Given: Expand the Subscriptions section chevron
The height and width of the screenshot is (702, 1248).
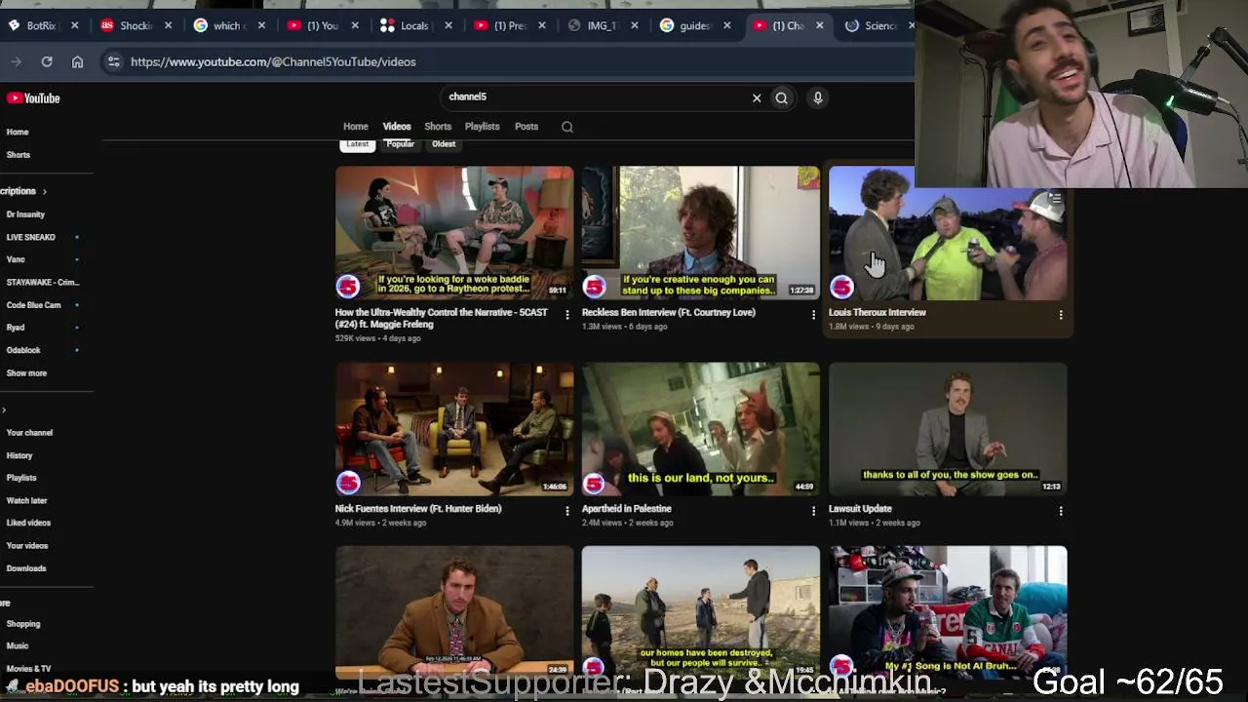Looking at the screenshot, I should (x=44, y=191).
